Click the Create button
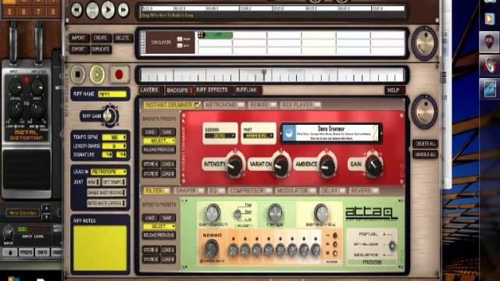Screen dimensions: 500x281 101,38
